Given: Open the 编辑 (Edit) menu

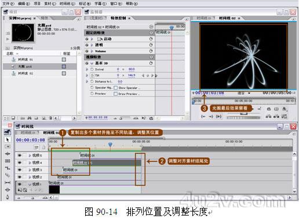Looking at the screenshot, I should click(x=24, y=3).
